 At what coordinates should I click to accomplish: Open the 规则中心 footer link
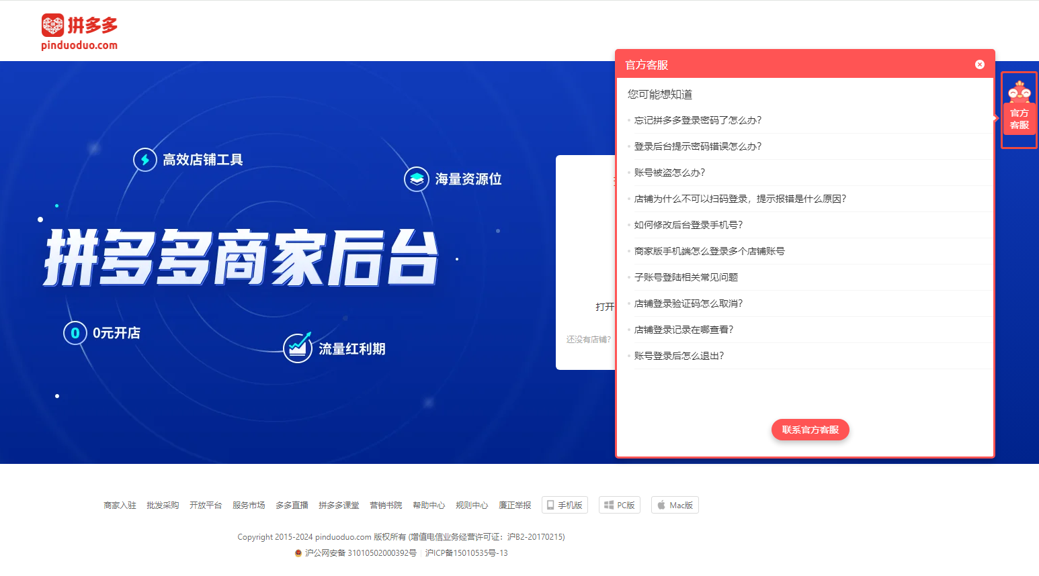point(472,506)
